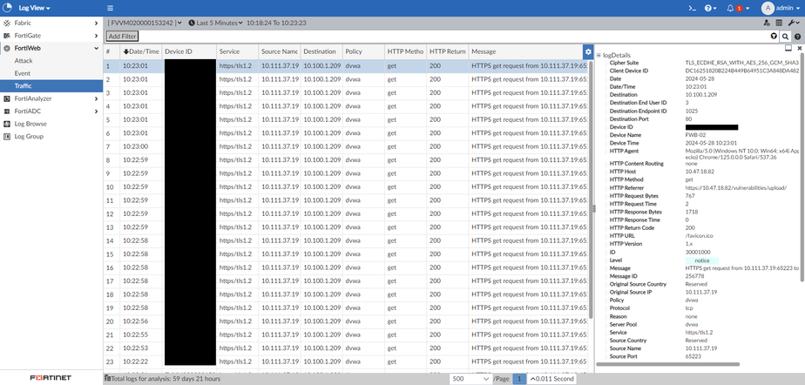805x385 pixels.
Task: Expand the 0.011 Second query time
Action: pyautogui.click(x=551, y=379)
